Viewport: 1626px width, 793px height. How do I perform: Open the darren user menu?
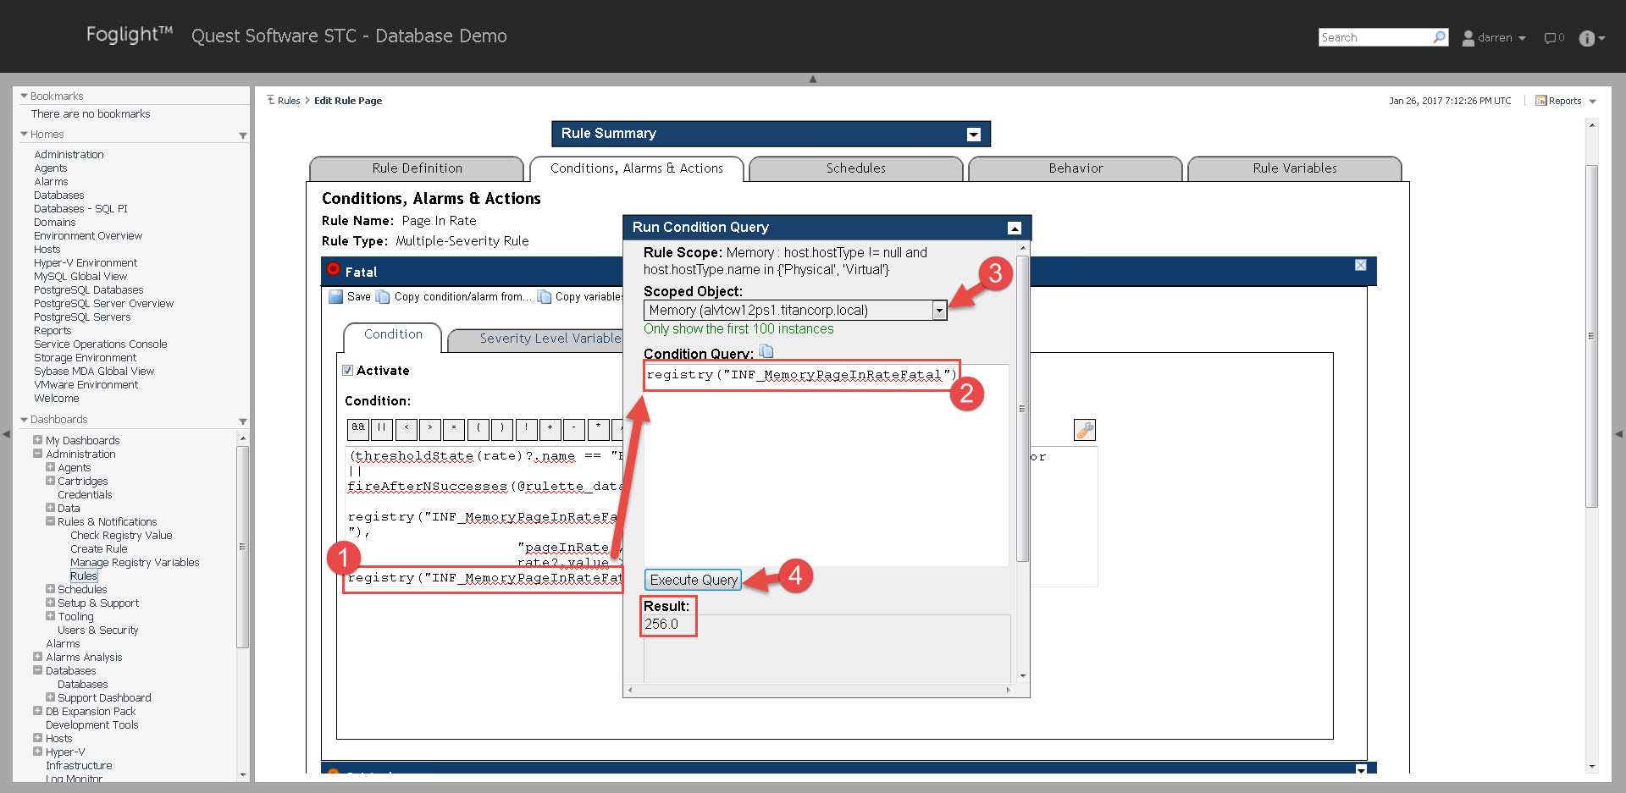1495,38
